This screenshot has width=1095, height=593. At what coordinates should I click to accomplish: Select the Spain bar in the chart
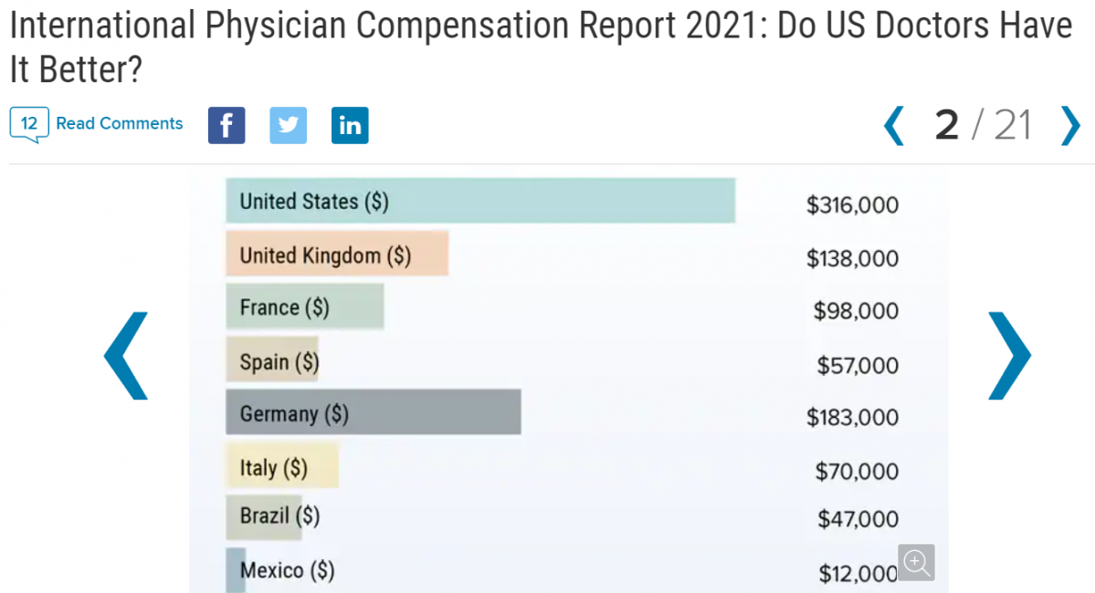(272, 360)
